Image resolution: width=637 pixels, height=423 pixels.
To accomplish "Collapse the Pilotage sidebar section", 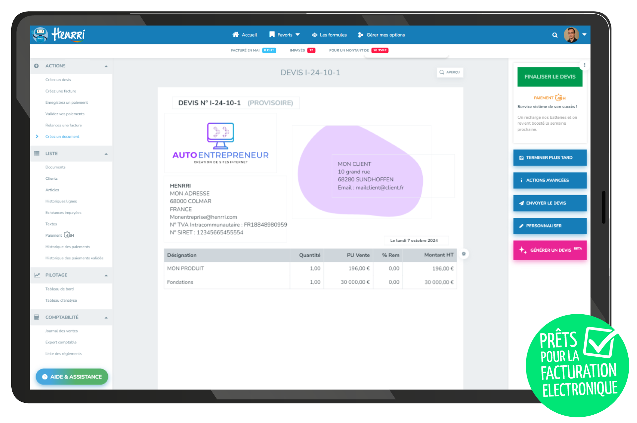I will click(x=106, y=275).
